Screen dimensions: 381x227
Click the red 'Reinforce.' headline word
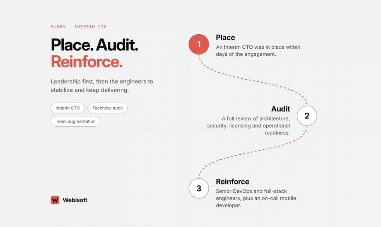point(87,62)
